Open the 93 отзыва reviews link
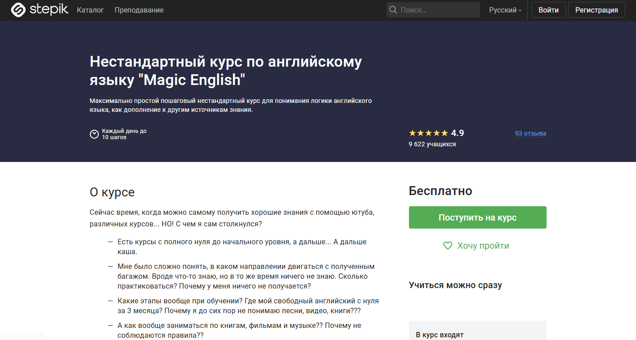Image resolution: width=636 pixels, height=340 pixels. 530,133
